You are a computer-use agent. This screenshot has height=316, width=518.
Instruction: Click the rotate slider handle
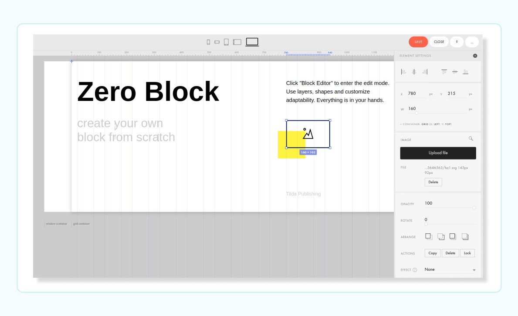click(x=426, y=224)
